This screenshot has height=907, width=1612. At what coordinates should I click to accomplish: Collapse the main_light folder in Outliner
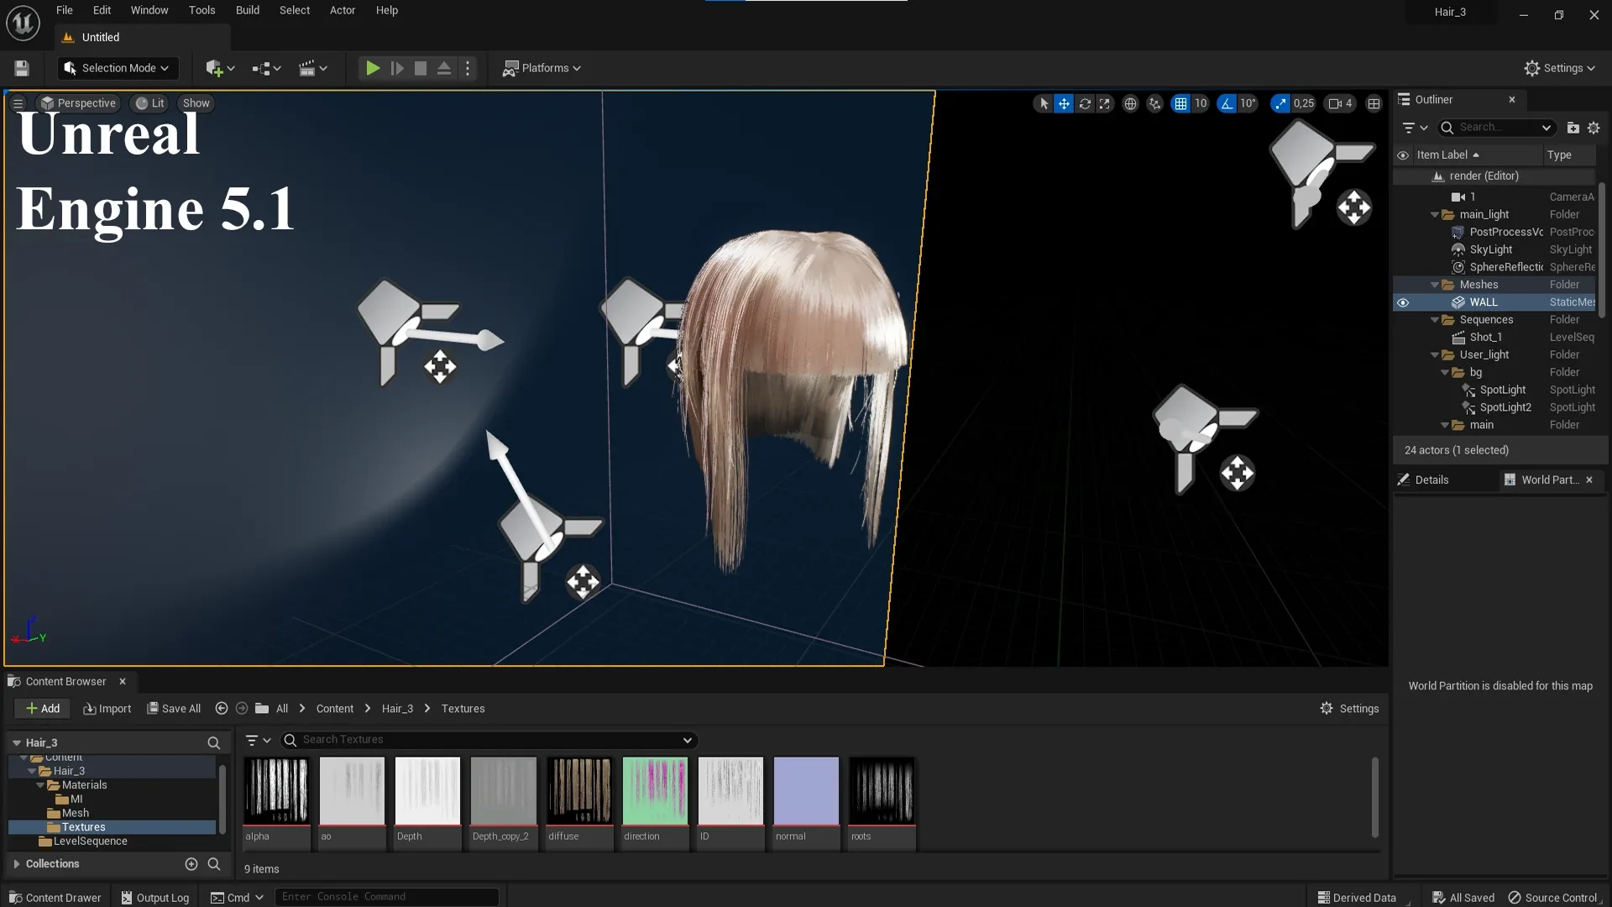click(x=1434, y=214)
